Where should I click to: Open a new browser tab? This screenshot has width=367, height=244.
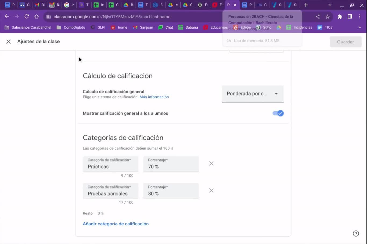coord(306,5)
